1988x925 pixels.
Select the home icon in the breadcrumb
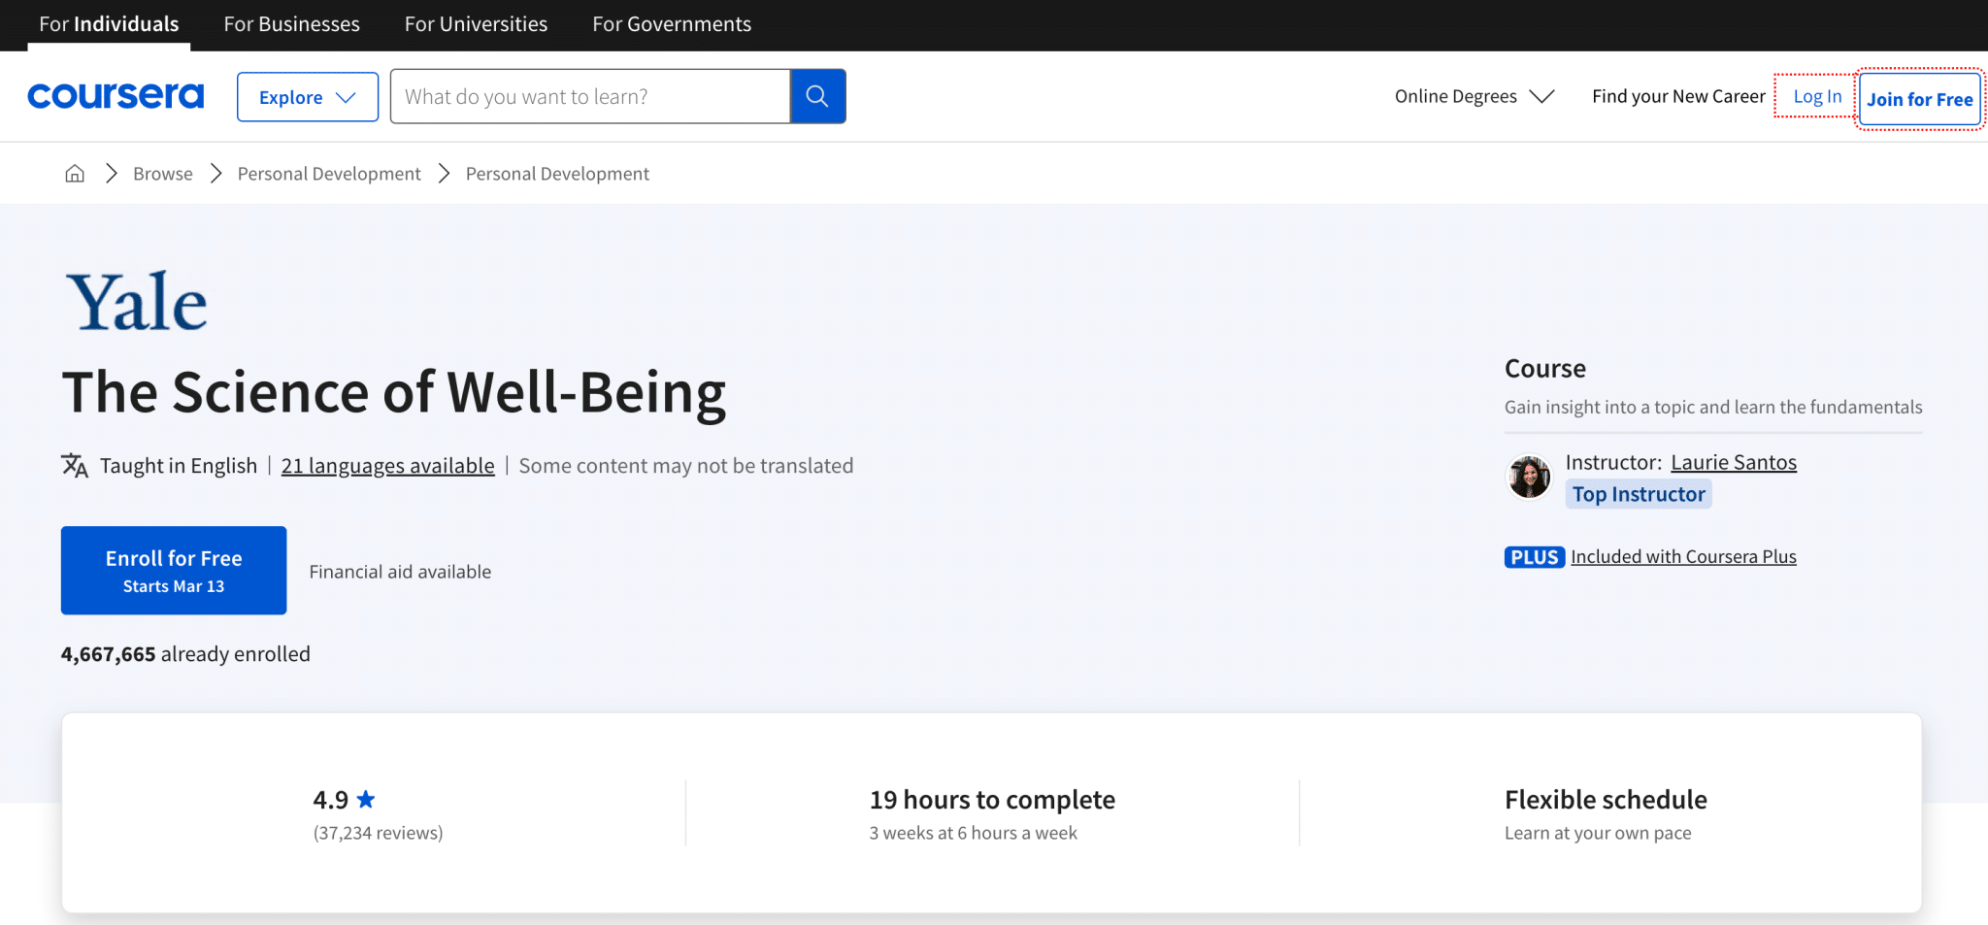pyautogui.click(x=75, y=173)
